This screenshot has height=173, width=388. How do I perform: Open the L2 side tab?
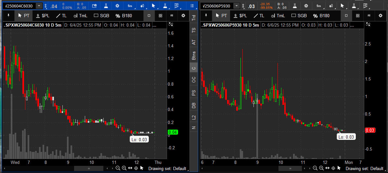coord(194,116)
